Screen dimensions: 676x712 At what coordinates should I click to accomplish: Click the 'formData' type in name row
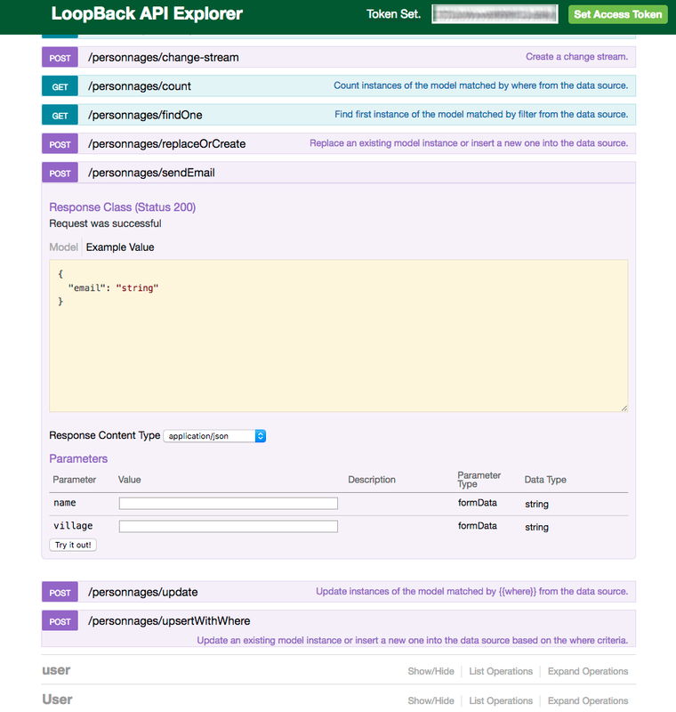(478, 503)
